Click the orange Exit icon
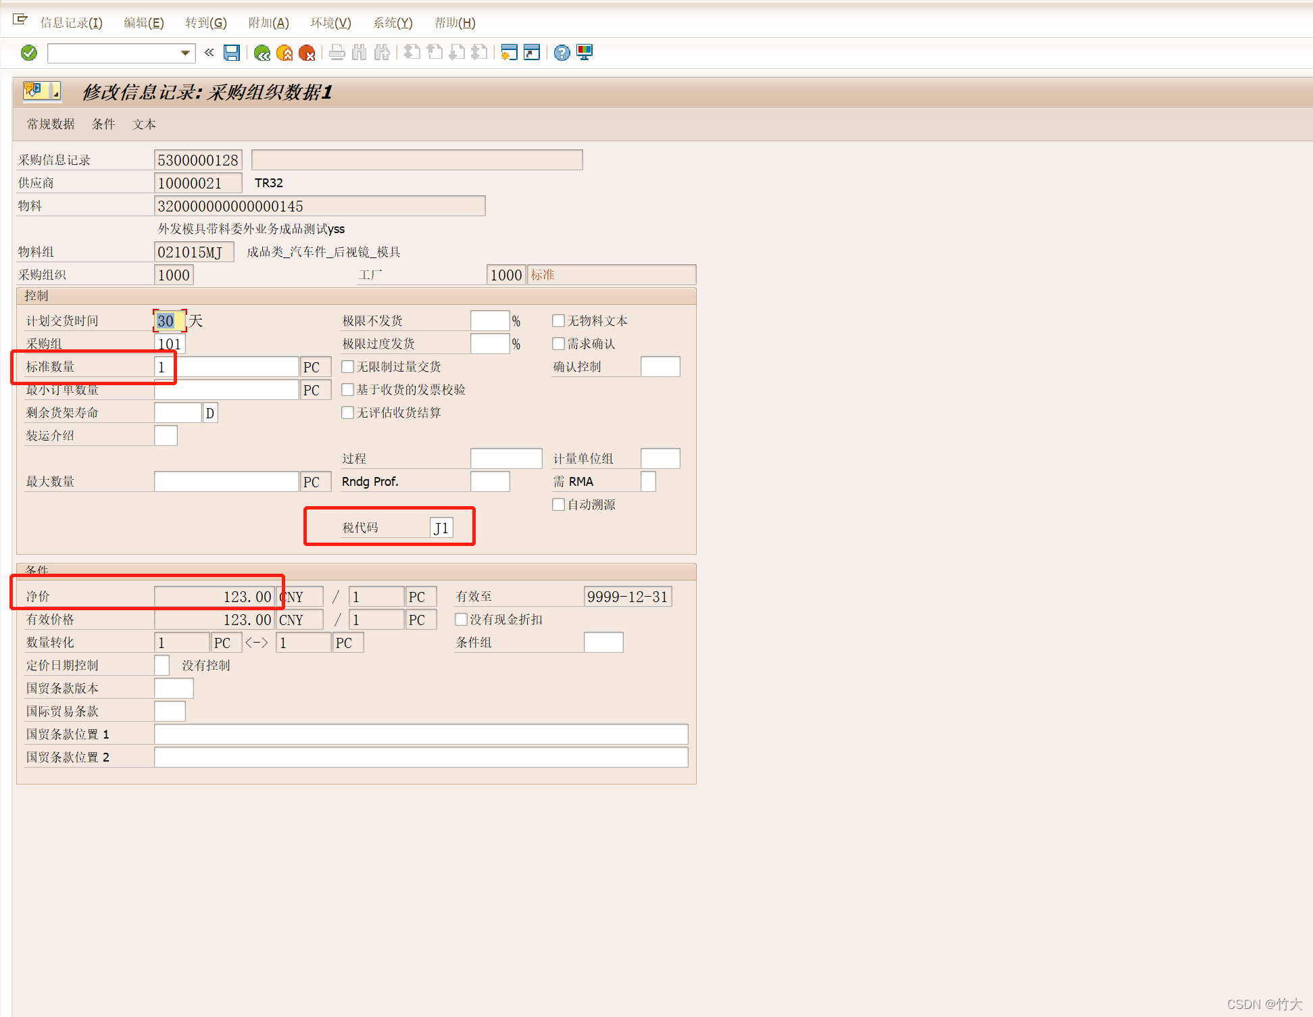The width and height of the screenshot is (1313, 1017). click(284, 53)
